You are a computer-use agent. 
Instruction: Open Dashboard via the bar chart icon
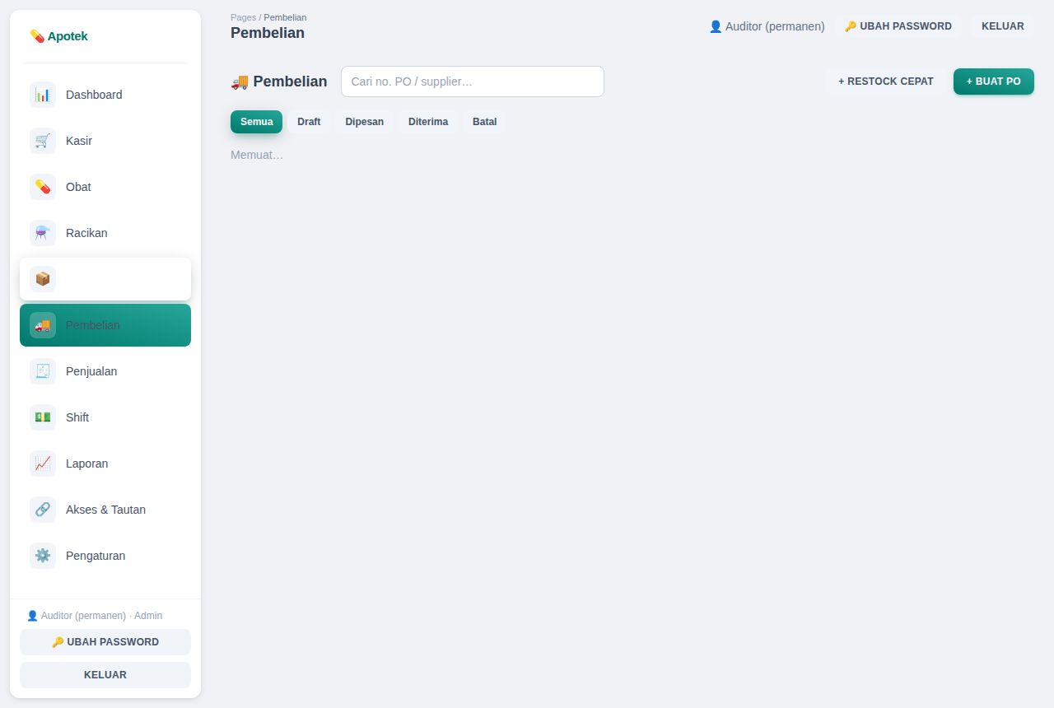43,95
